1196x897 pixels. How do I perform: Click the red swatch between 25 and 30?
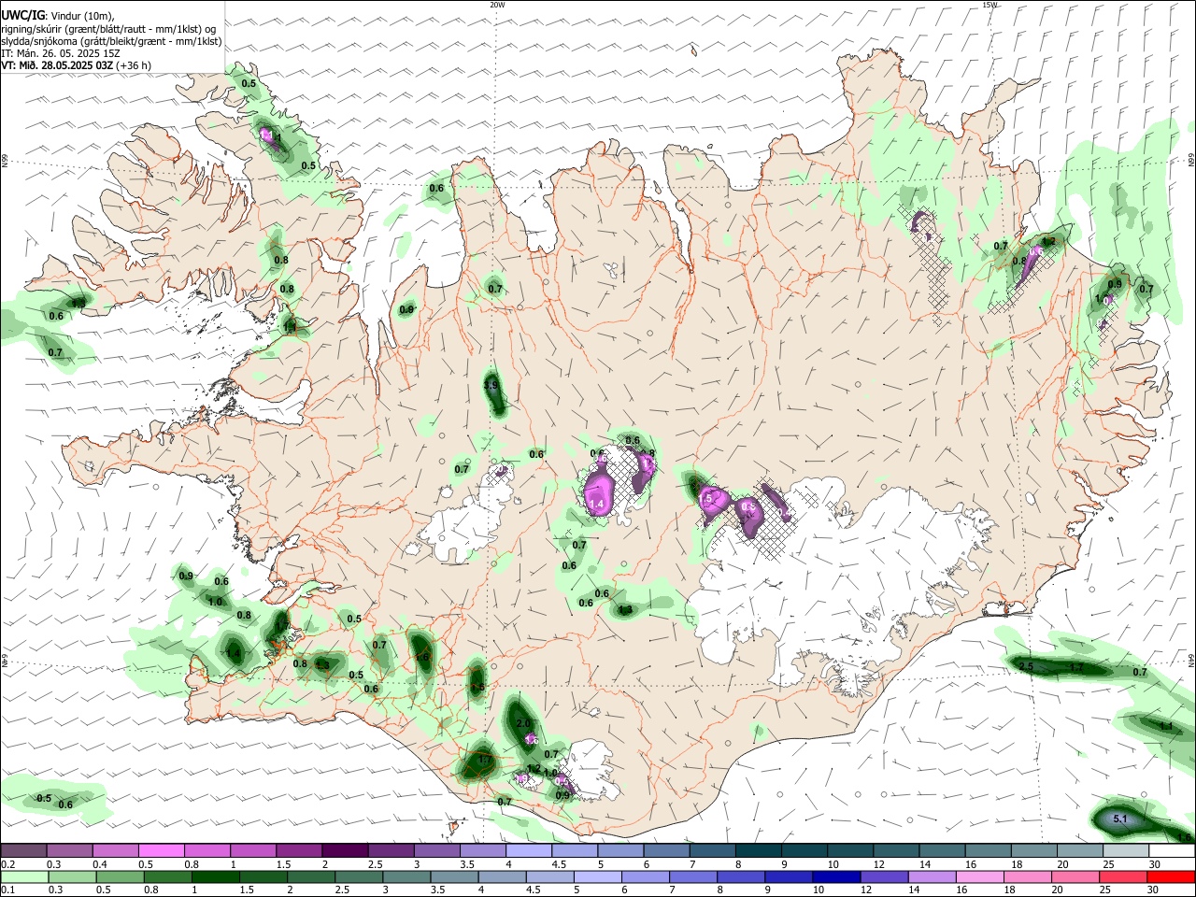[x=1122, y=876]
